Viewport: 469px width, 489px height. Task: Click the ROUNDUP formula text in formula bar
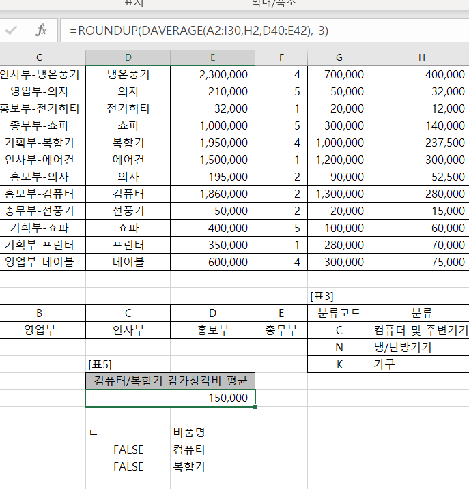coord(198,31)
